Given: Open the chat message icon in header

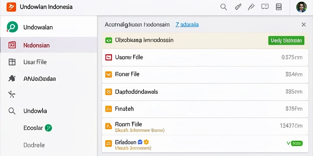Looking at the screenshot, I should (265, 7).
